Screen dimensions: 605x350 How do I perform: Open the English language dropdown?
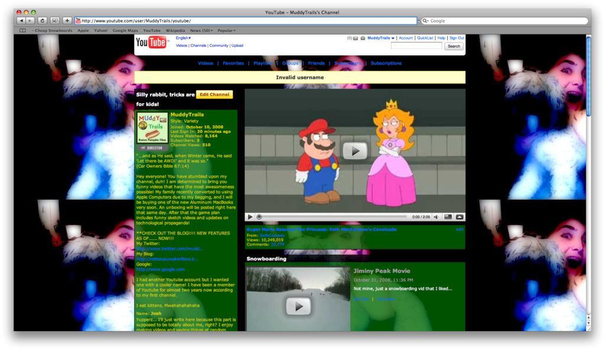coord(183,38)
